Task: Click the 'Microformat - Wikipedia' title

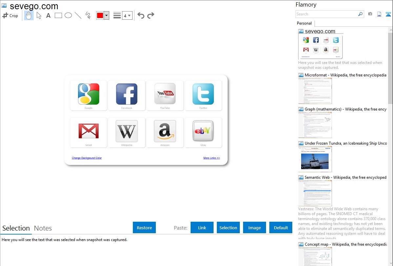Action: pyautogui.click(x=345, y=75)
